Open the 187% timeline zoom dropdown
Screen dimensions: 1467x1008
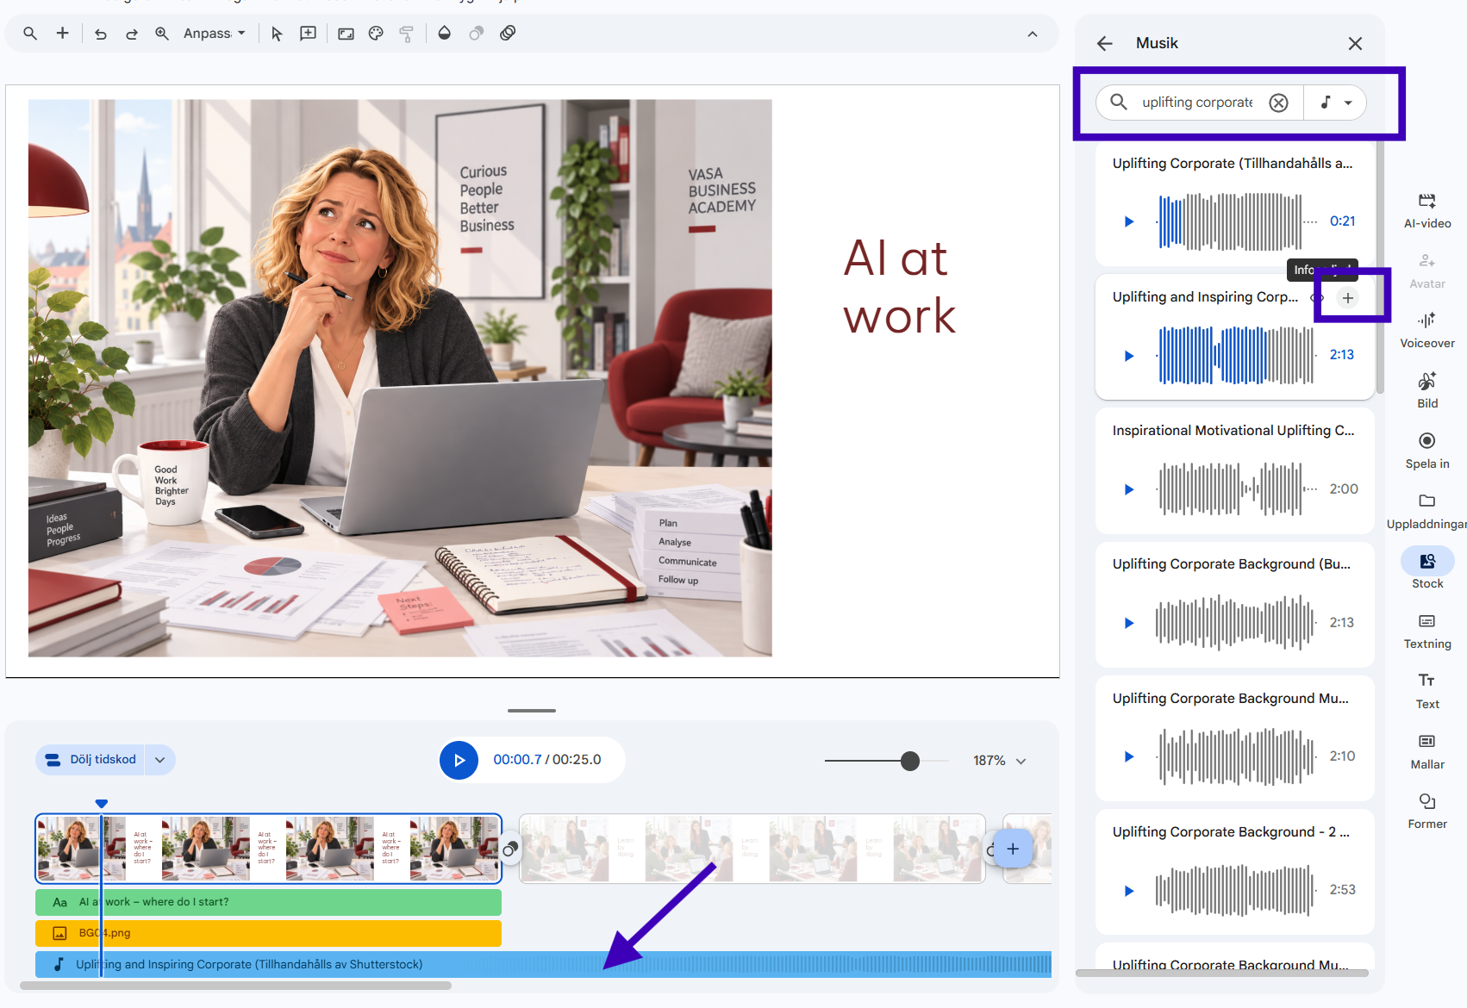click(1000, 761)
